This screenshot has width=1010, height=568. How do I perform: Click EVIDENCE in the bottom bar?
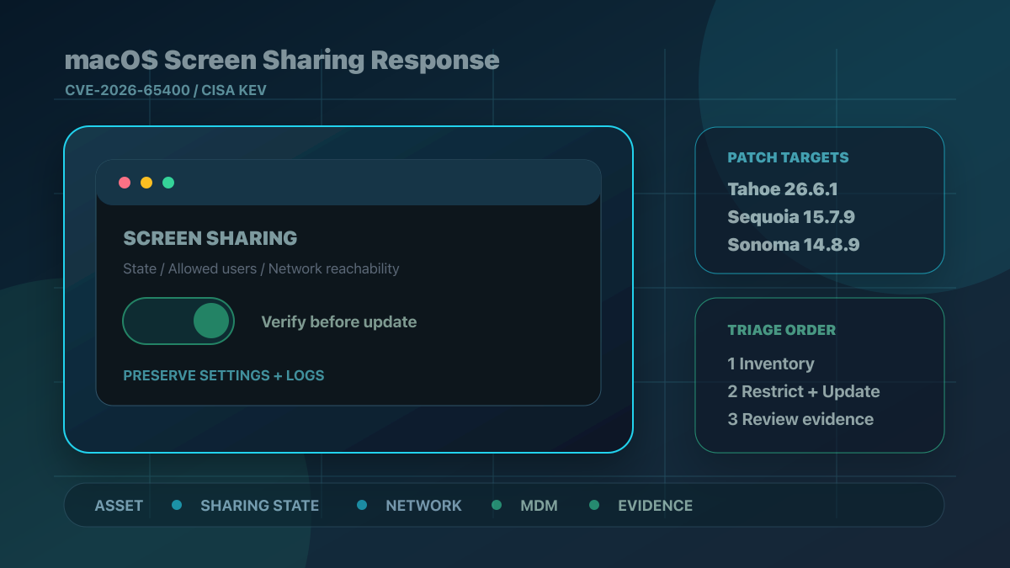(x=655, y=506)
